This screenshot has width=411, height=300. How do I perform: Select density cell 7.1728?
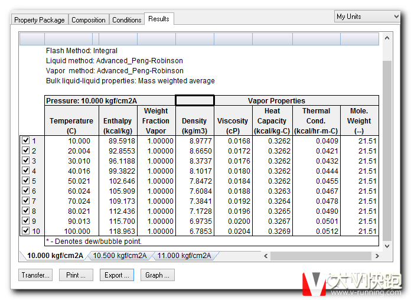195,211
